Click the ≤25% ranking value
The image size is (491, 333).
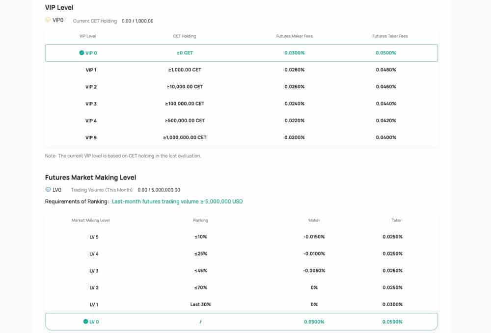[x=201, y=254]
